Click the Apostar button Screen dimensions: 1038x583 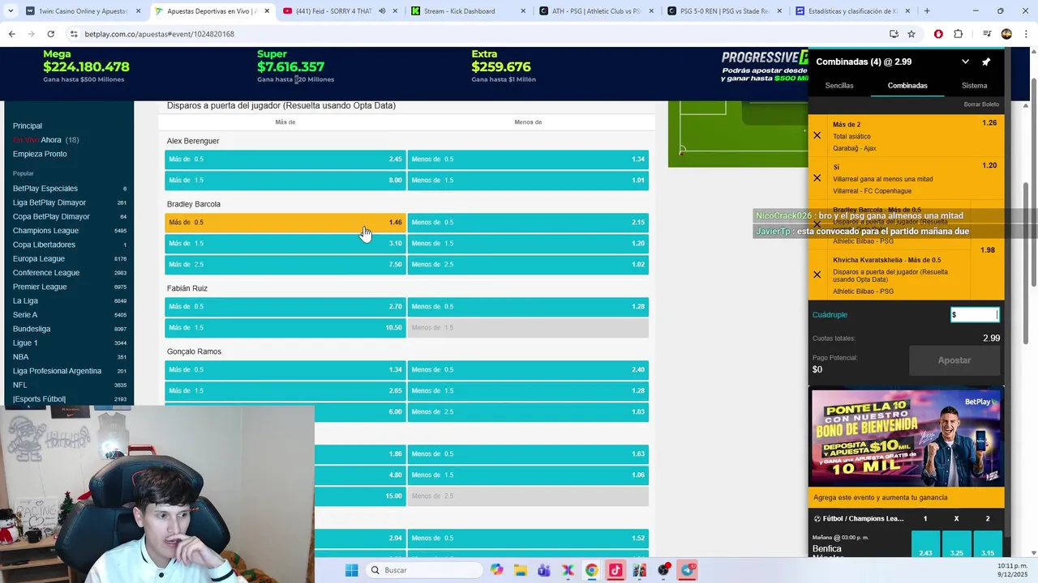954,360
